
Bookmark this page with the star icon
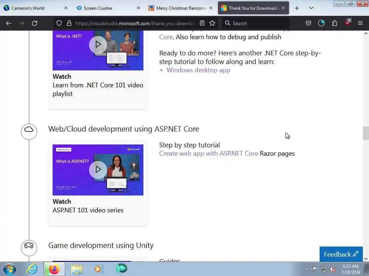pyautogui.click(x=212, y=23)
